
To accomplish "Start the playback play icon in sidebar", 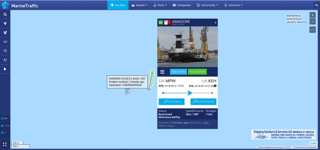I will (x=5, y=69).
